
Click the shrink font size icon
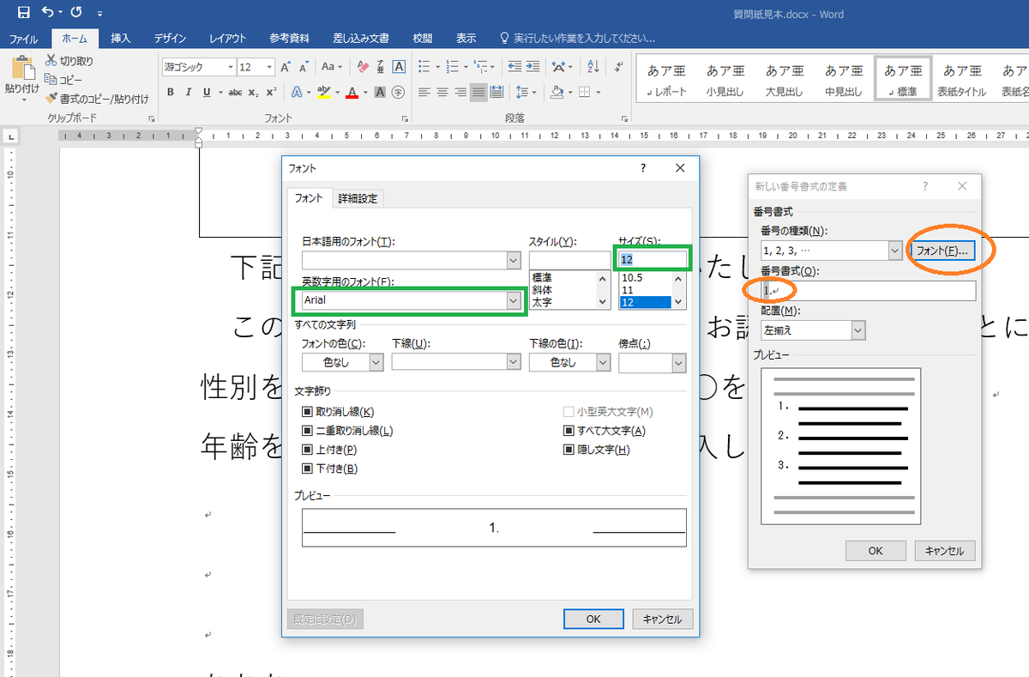click(303, 67)
